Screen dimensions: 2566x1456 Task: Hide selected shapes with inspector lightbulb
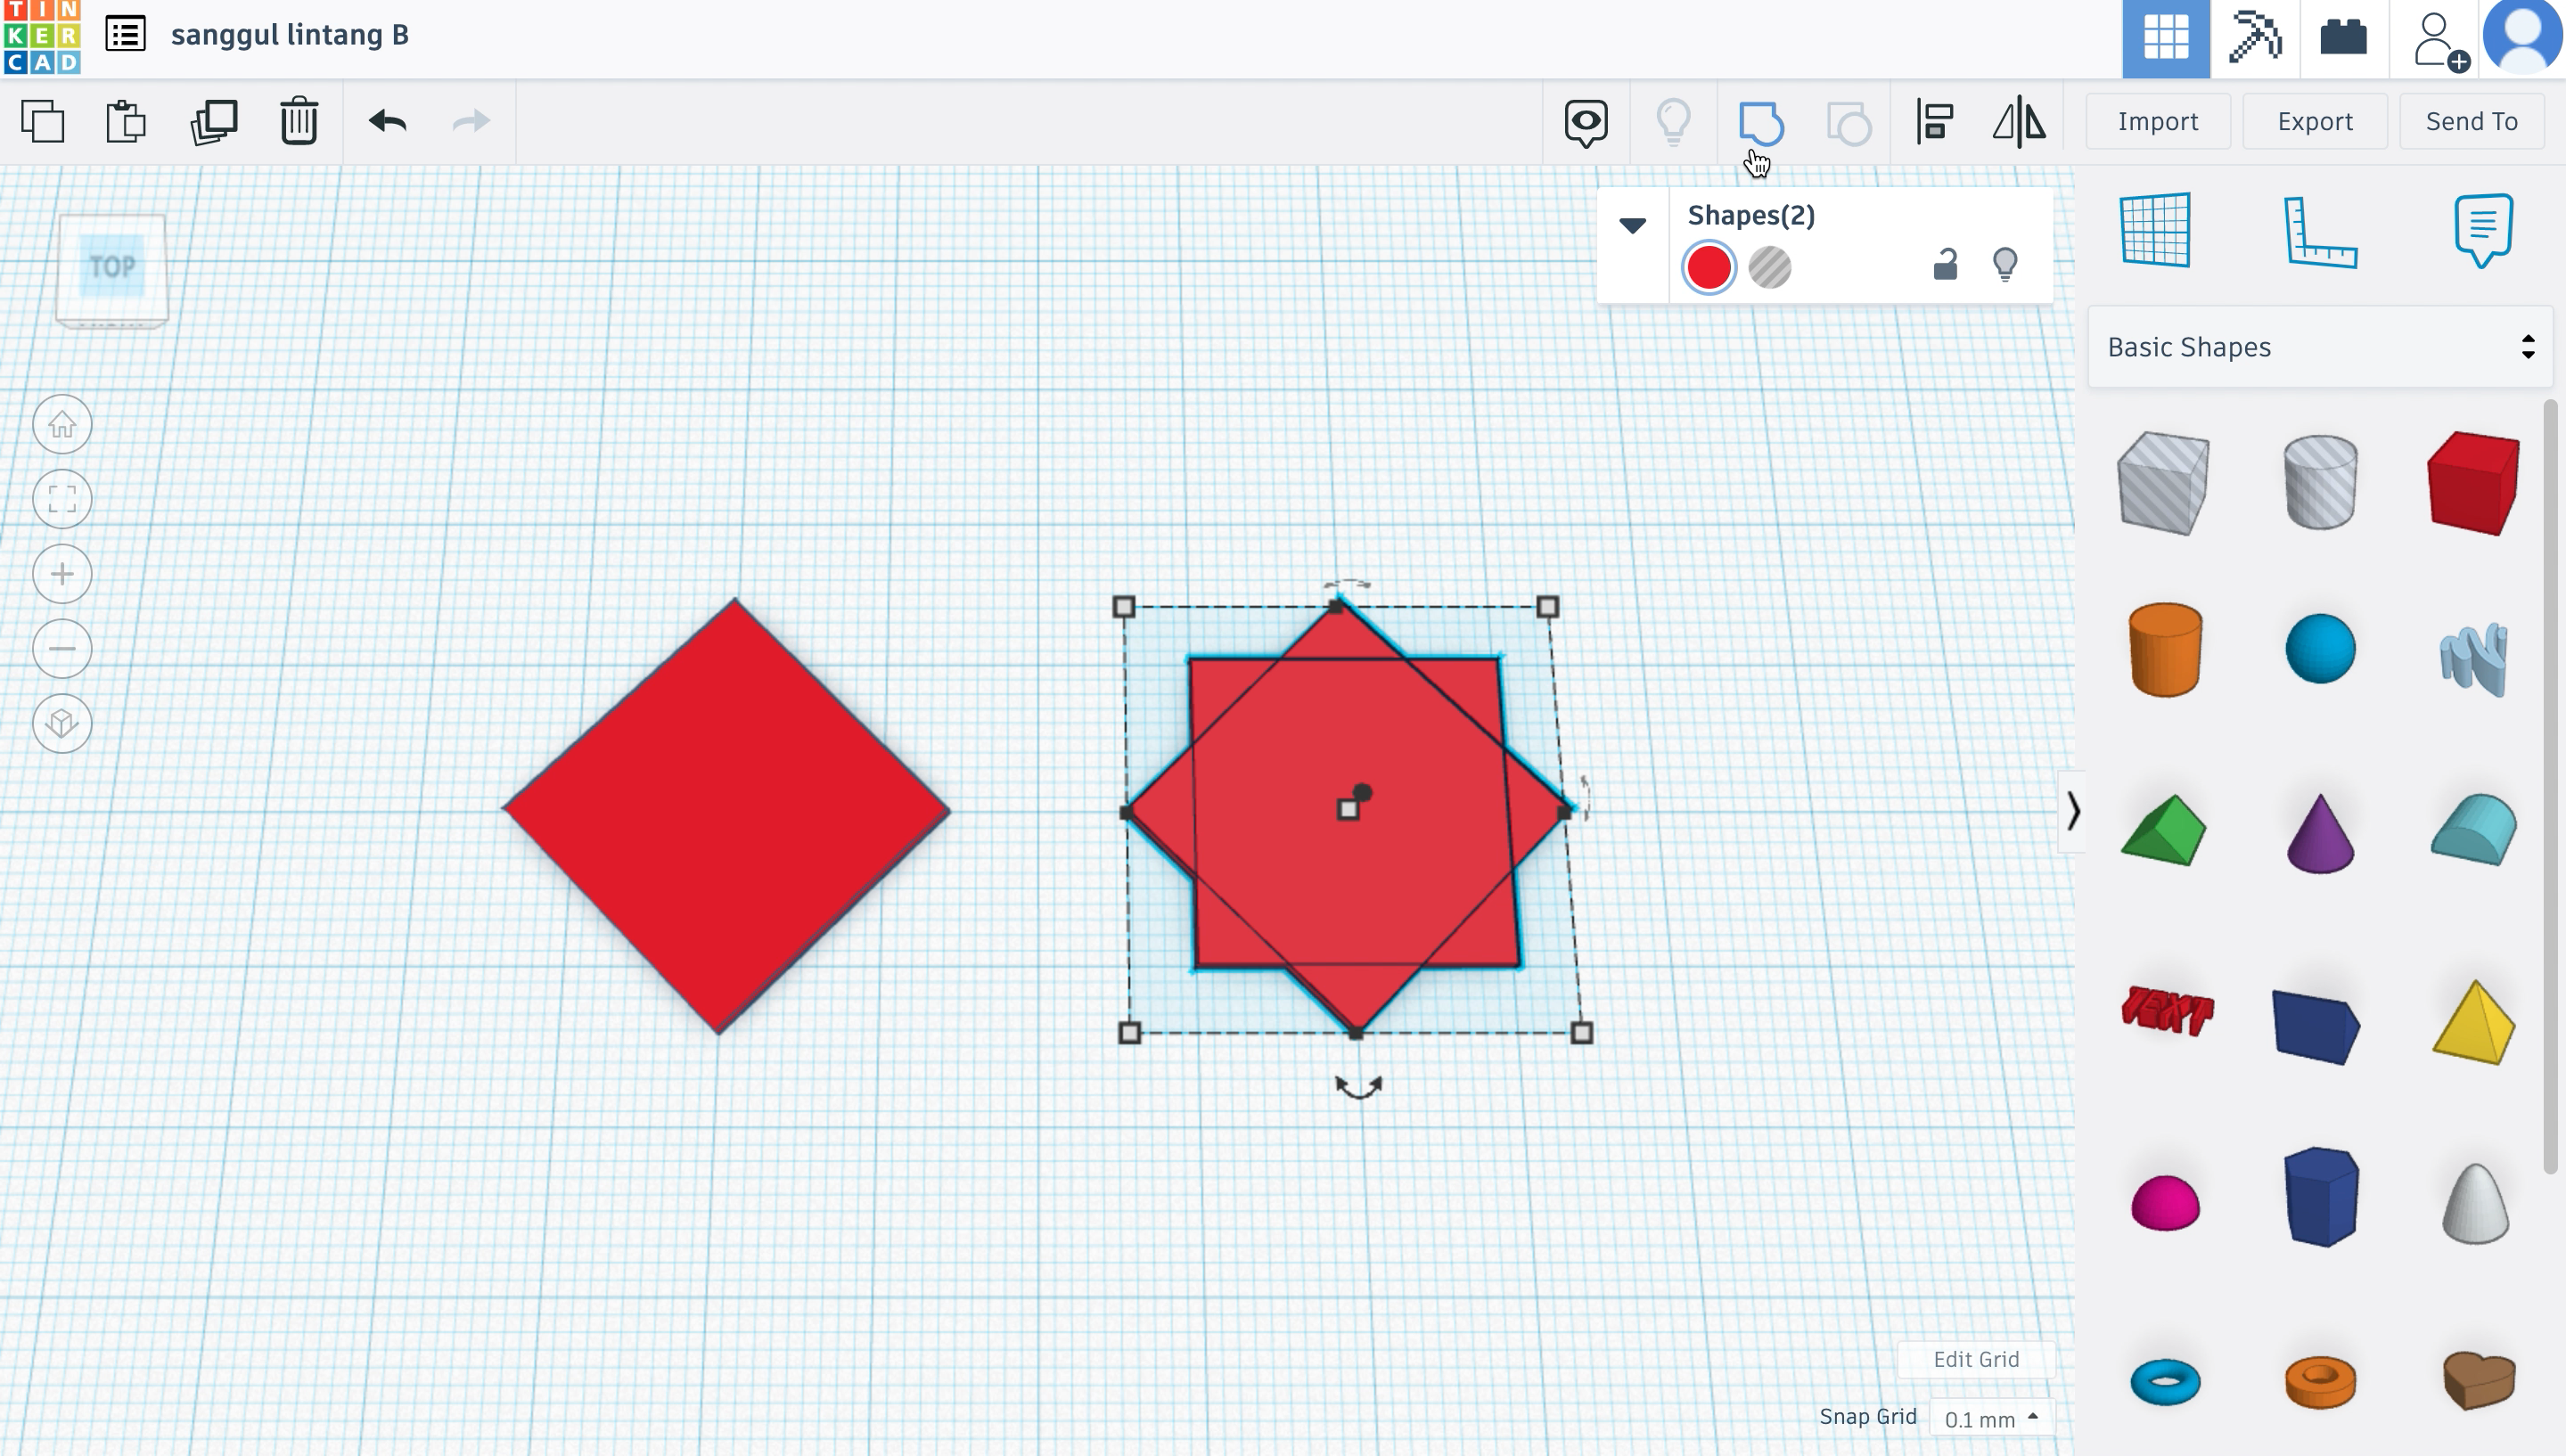point(2005,264)
